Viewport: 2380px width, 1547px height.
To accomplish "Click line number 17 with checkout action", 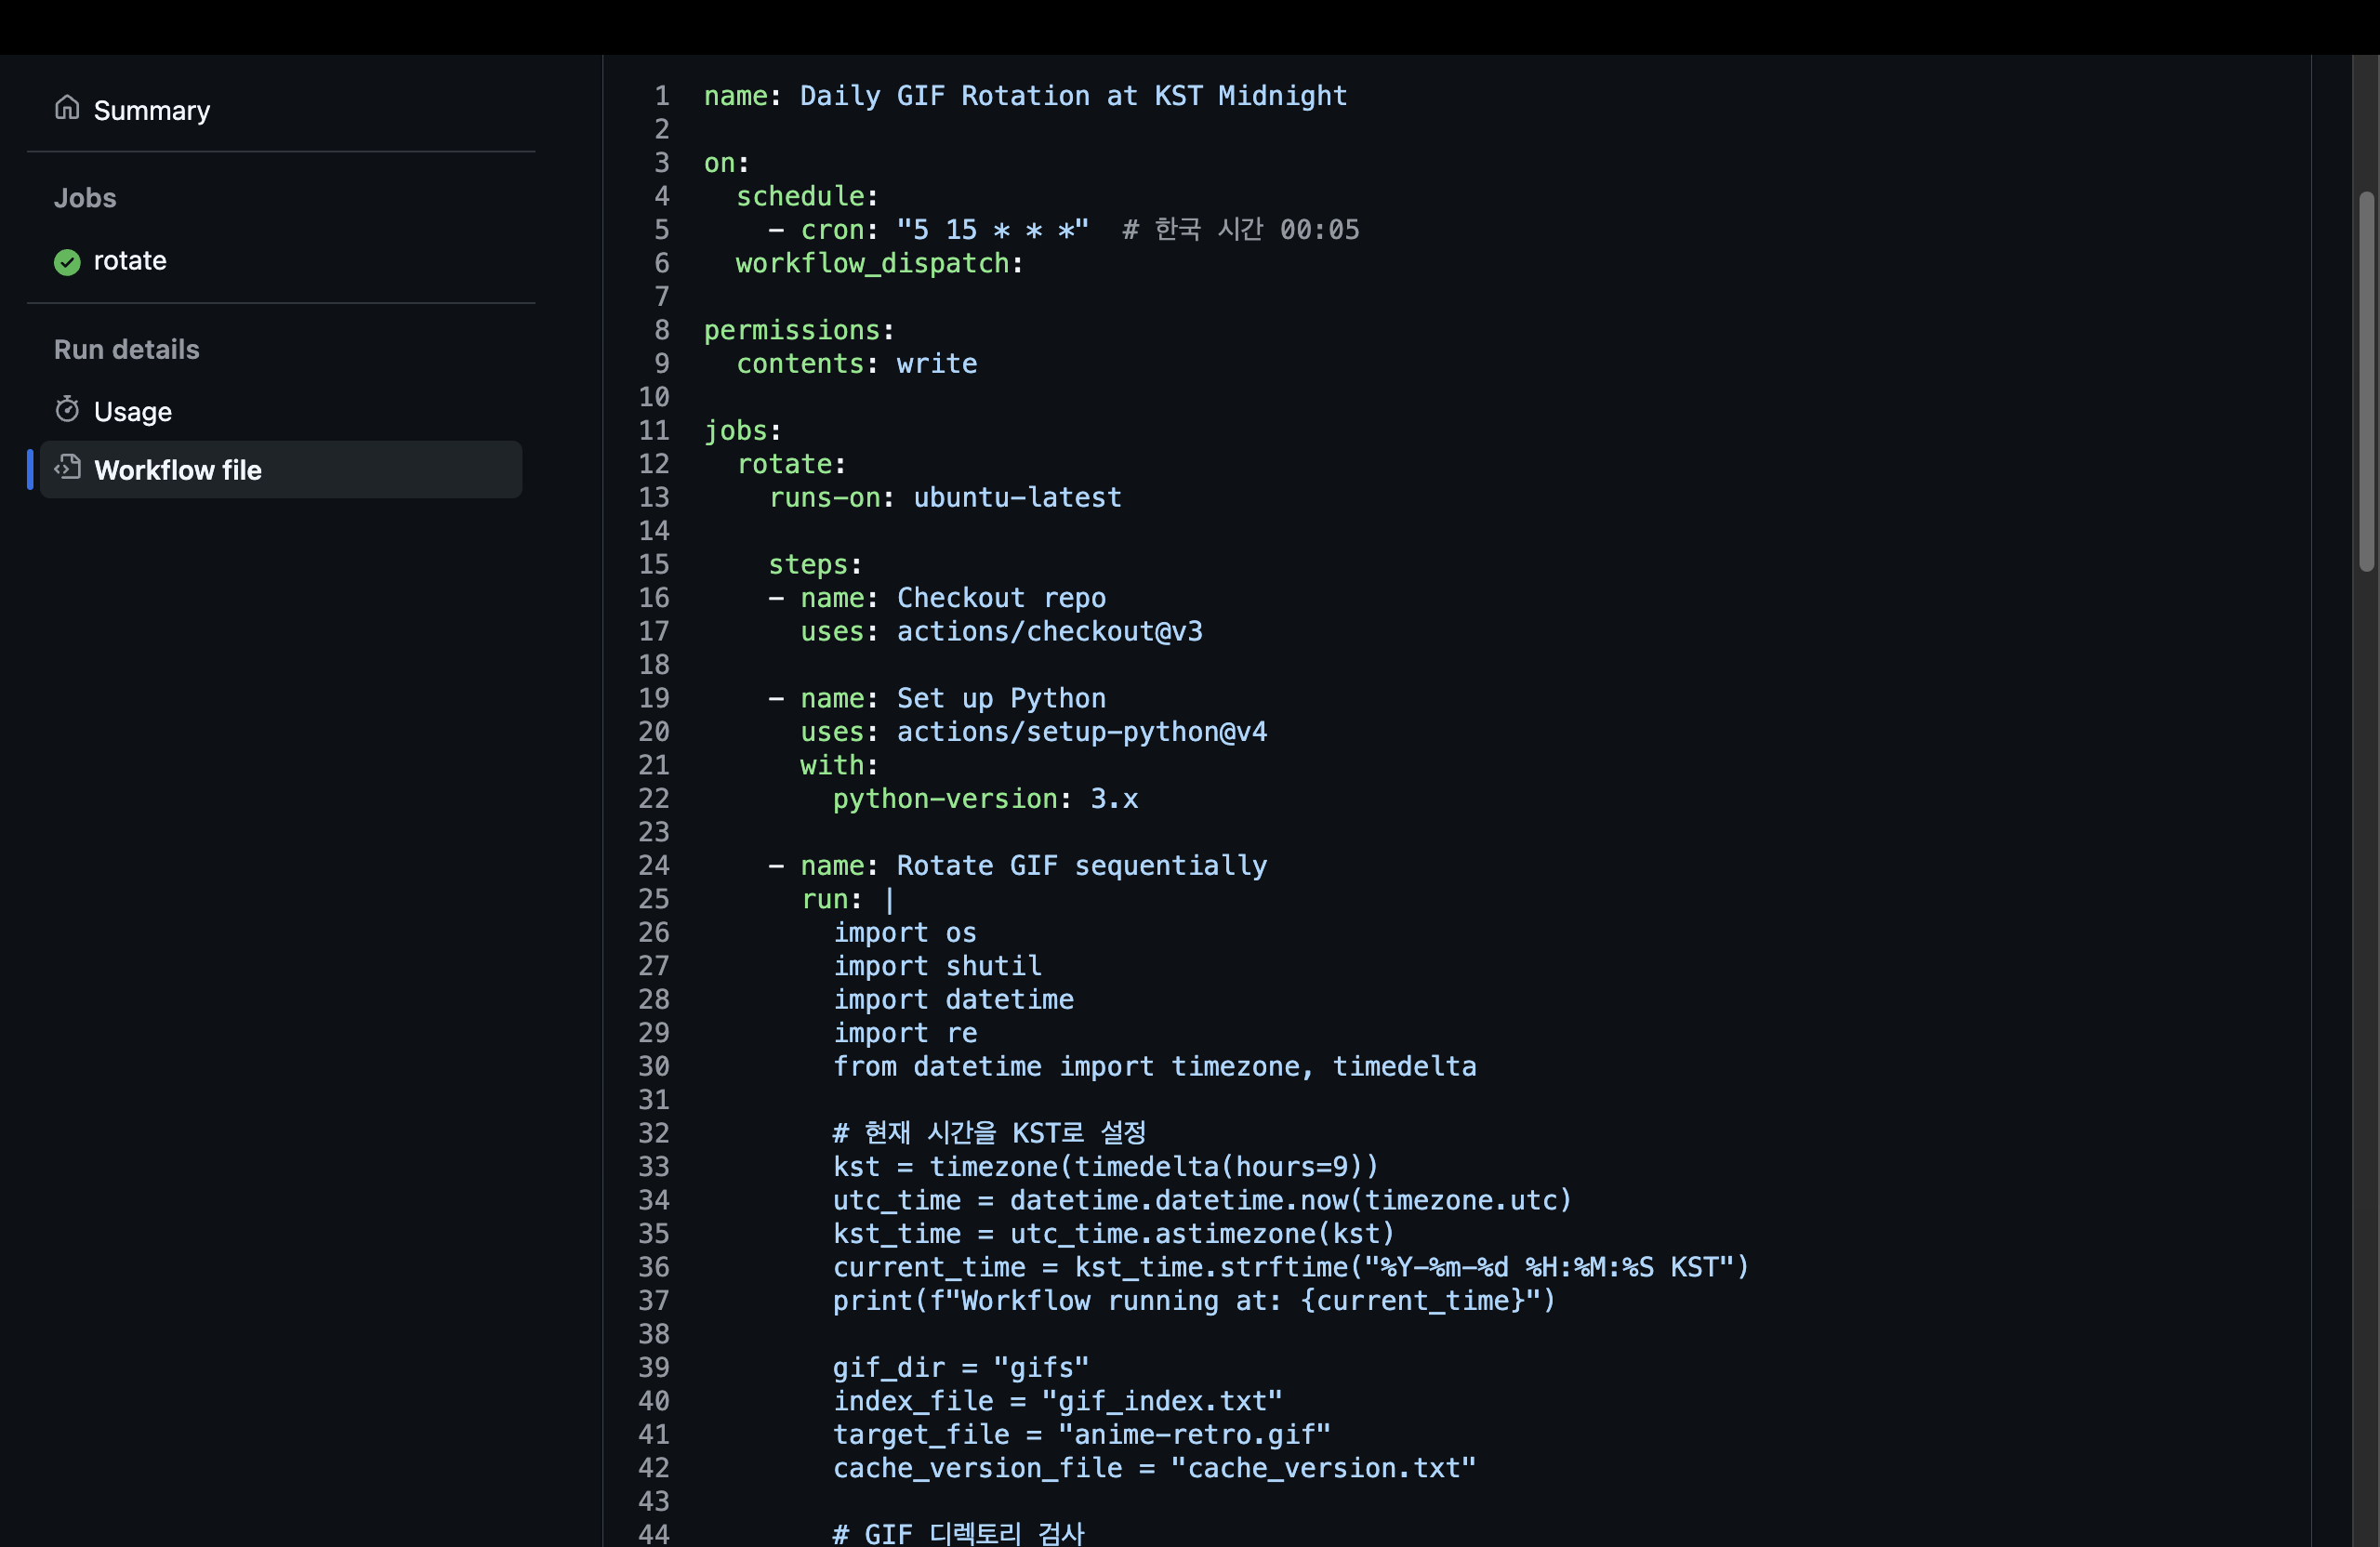I will (654, 631).
